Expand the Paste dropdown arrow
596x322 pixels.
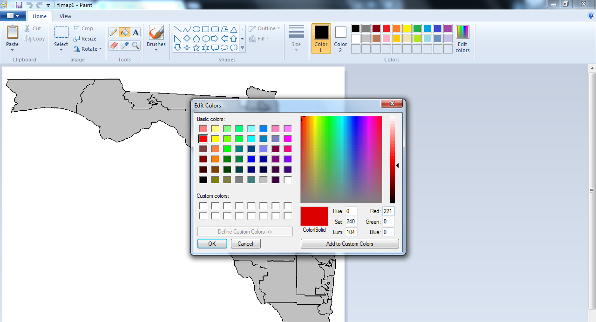(x=13, y=49)
